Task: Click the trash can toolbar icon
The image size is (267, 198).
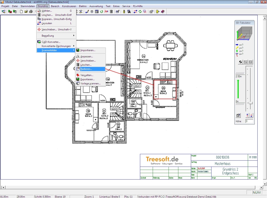Action: click(111, 12)
